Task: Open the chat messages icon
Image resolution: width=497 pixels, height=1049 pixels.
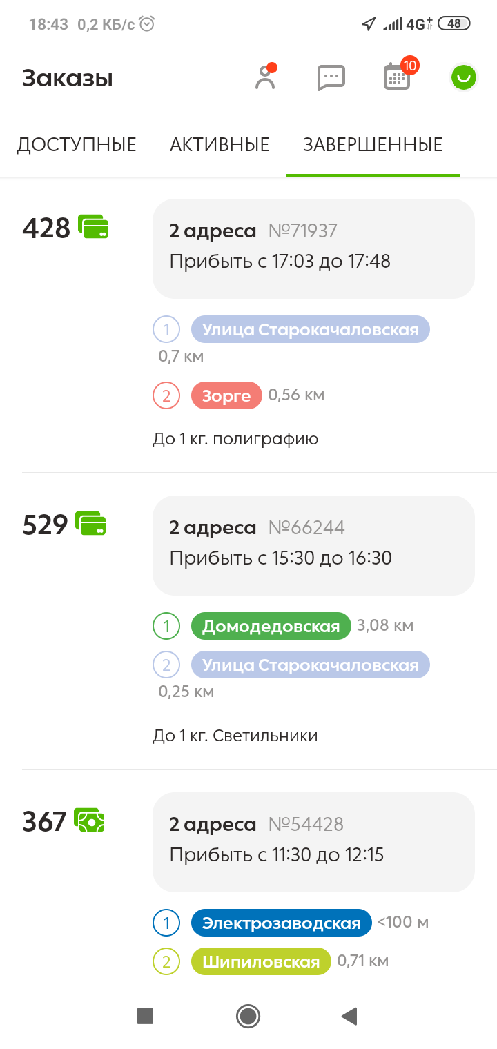Action: (x=331, y=77)
